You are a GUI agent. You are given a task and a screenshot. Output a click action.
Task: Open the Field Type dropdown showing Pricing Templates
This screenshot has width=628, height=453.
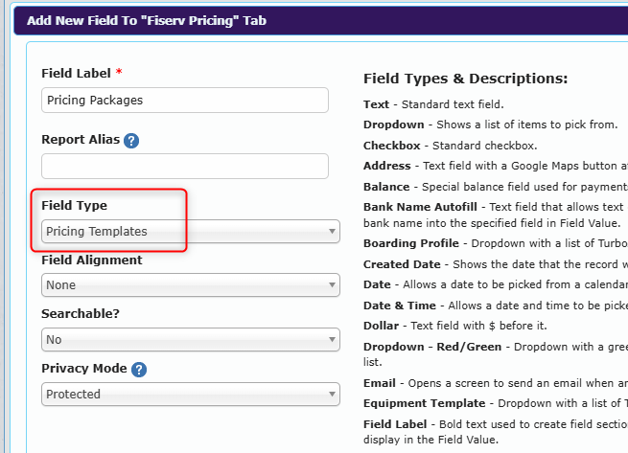191,231
